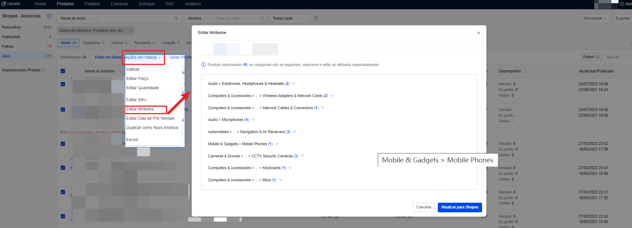Click Cancelar in the dialog
Viewport: 632px width, 228px height.
(x=424, y=207)
